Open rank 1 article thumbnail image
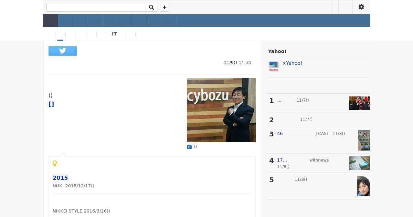 coord(360,103)
